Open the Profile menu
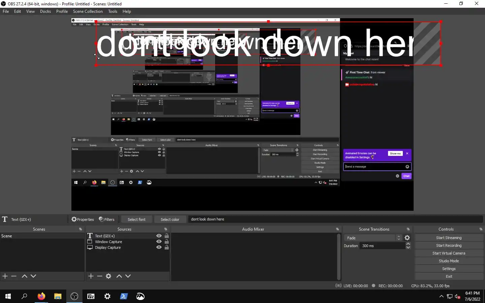Screen dimensions: 485x303 tap(62, 11)
